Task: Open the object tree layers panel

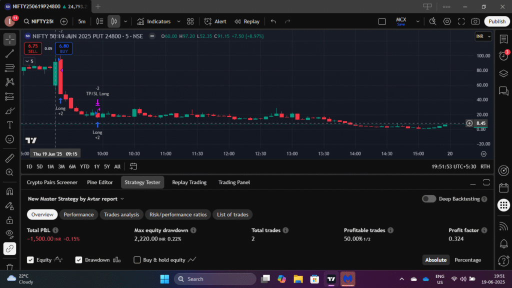Action: tap(503, 73)
